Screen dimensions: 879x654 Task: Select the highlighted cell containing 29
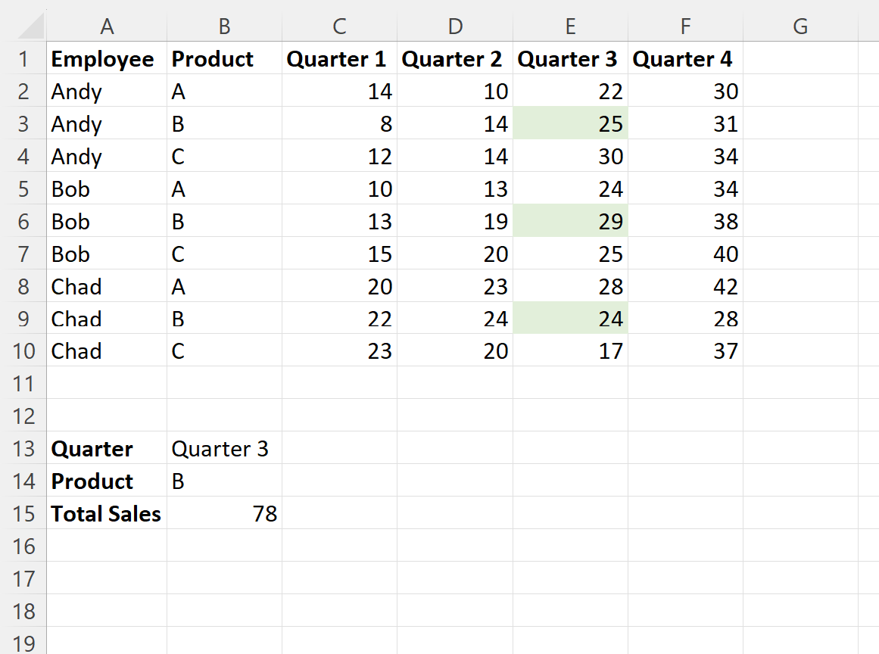tap(570, 221)
